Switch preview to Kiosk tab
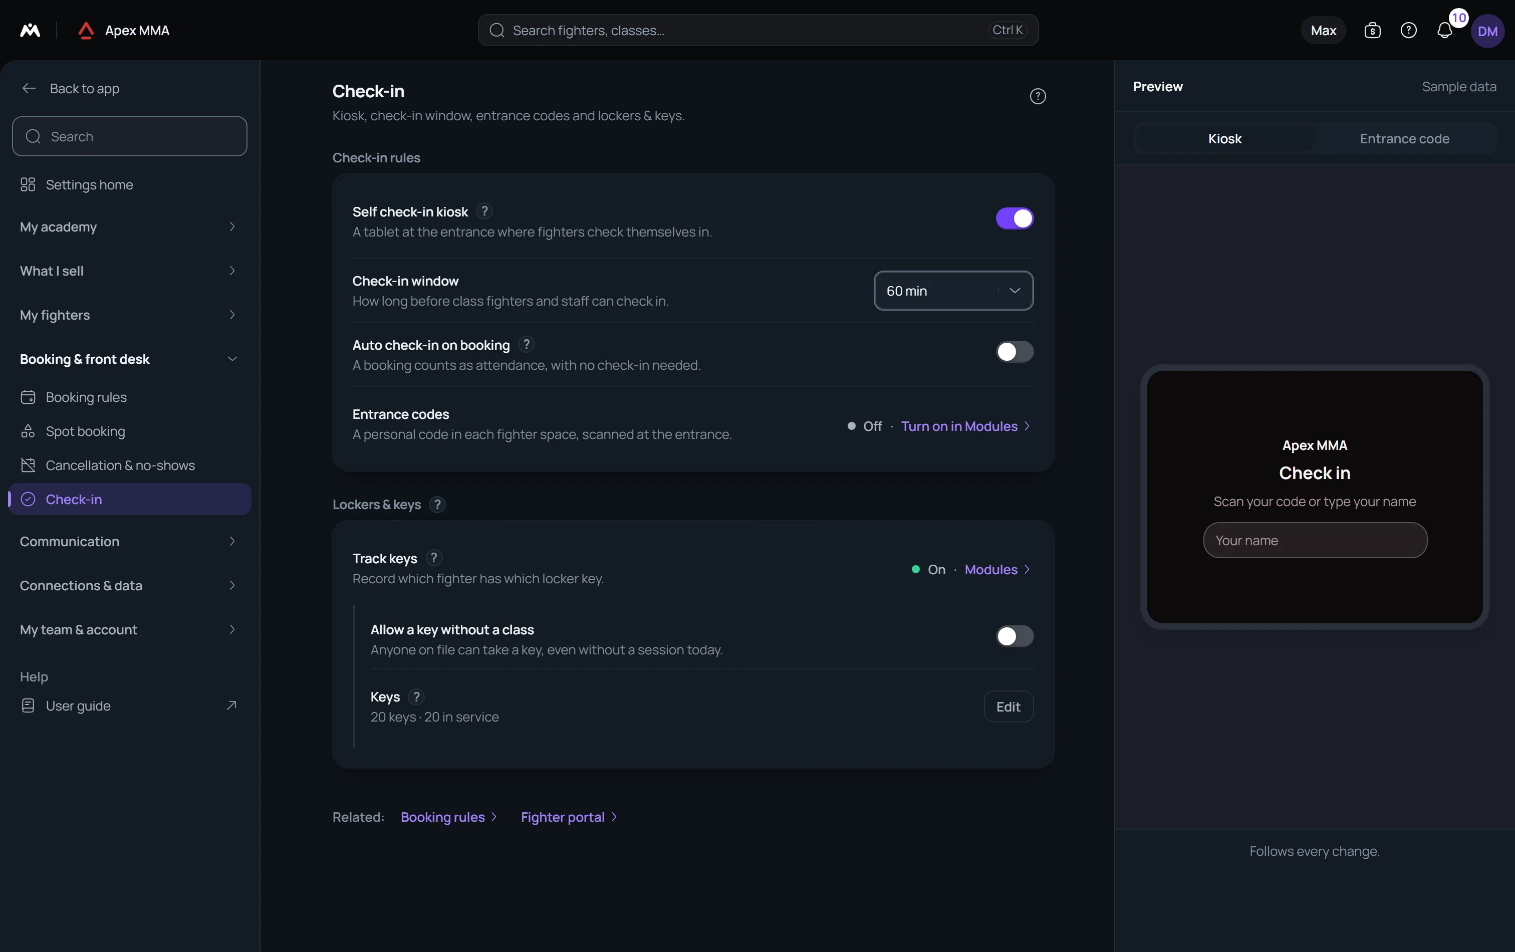This screenshot has width=1515, height=952. point(1224,138)
